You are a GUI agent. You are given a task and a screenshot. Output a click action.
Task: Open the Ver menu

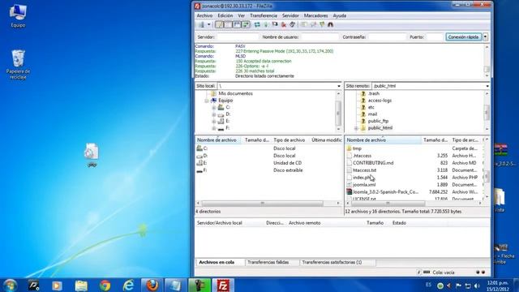coord(242,15)
